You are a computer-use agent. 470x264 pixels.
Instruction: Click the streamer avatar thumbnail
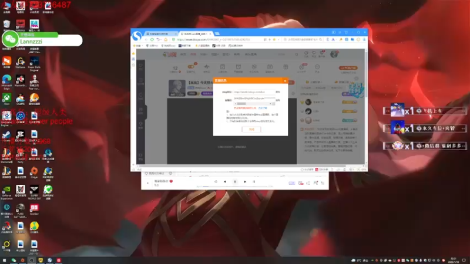(177, 88)
